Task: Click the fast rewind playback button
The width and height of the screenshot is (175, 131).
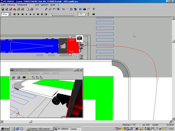Action: coord(22,14)
